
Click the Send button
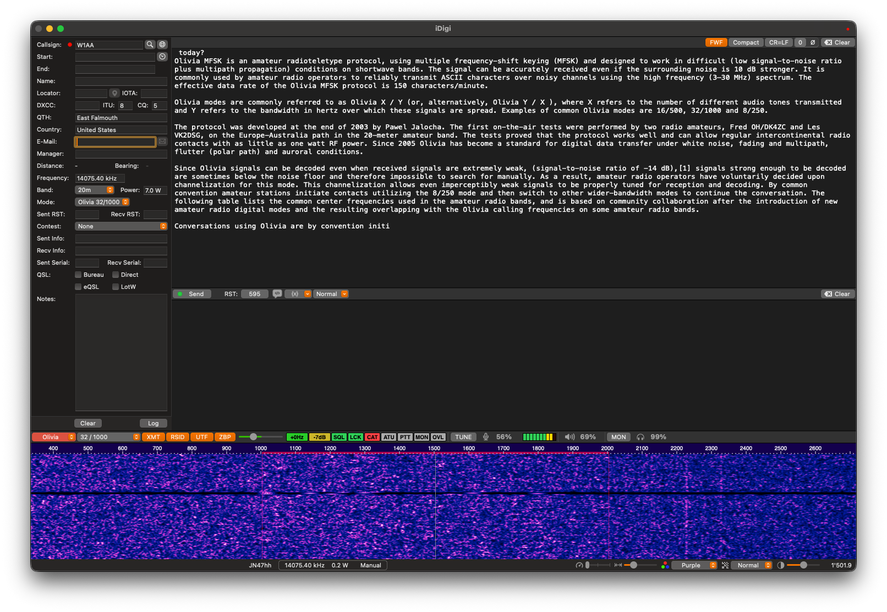[x=193, y=294]
